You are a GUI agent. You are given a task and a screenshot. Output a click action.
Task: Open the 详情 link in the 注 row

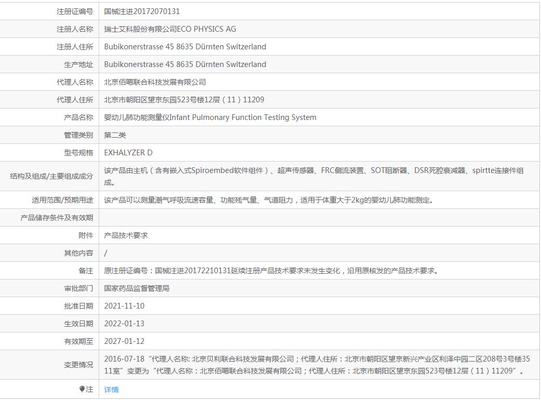111,389
